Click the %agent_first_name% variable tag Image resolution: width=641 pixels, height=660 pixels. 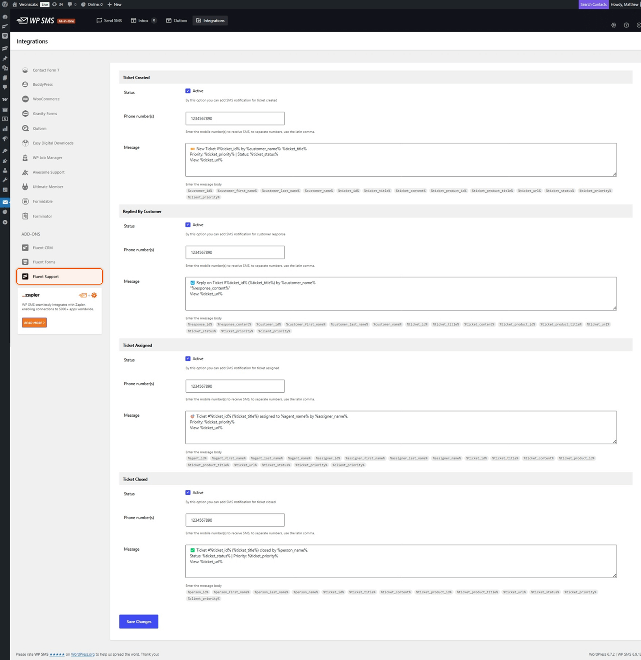[229, 458]
